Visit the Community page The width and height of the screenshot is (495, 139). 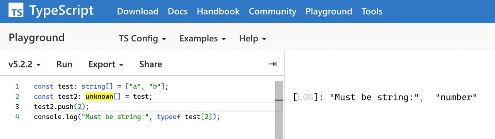273,11
